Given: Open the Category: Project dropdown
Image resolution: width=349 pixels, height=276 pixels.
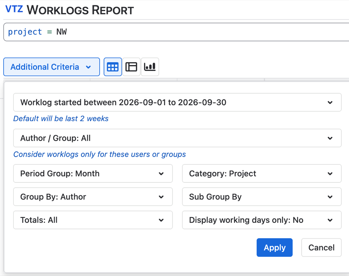Looking at the screenshot, I should 261,173.
